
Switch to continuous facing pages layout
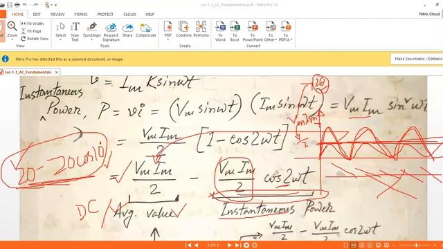[x=370, y=245]
